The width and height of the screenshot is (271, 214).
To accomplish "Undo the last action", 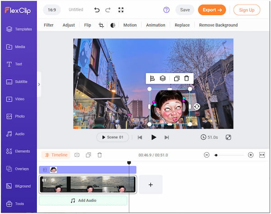I will coord(97,10).
